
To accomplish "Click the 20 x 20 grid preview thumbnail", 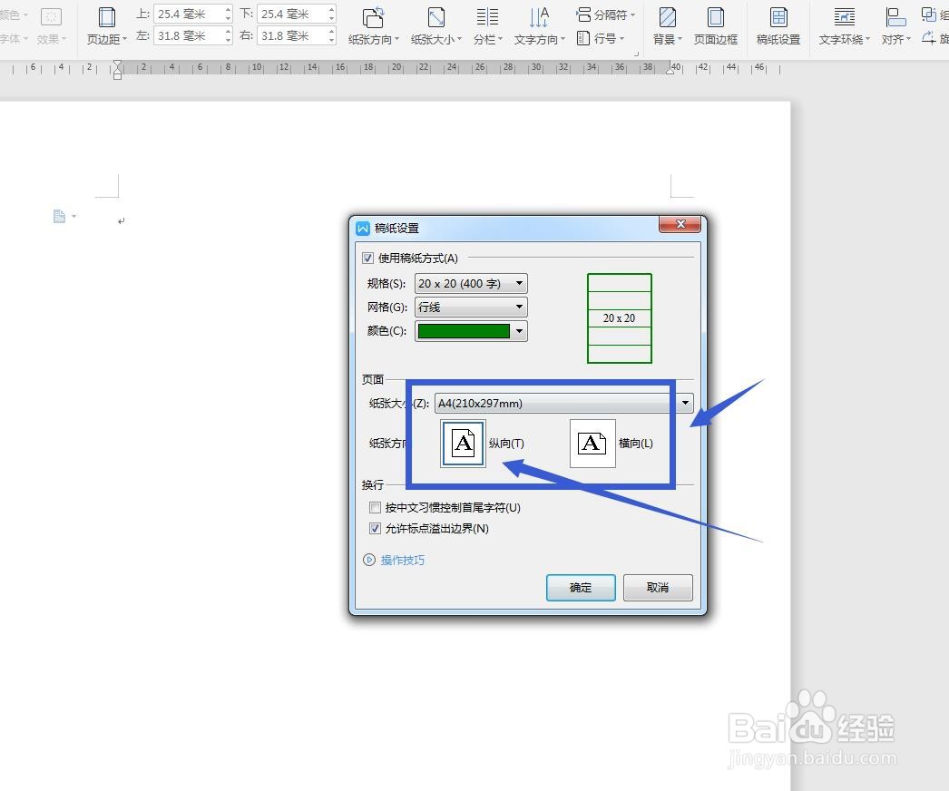I will [619, 318].
